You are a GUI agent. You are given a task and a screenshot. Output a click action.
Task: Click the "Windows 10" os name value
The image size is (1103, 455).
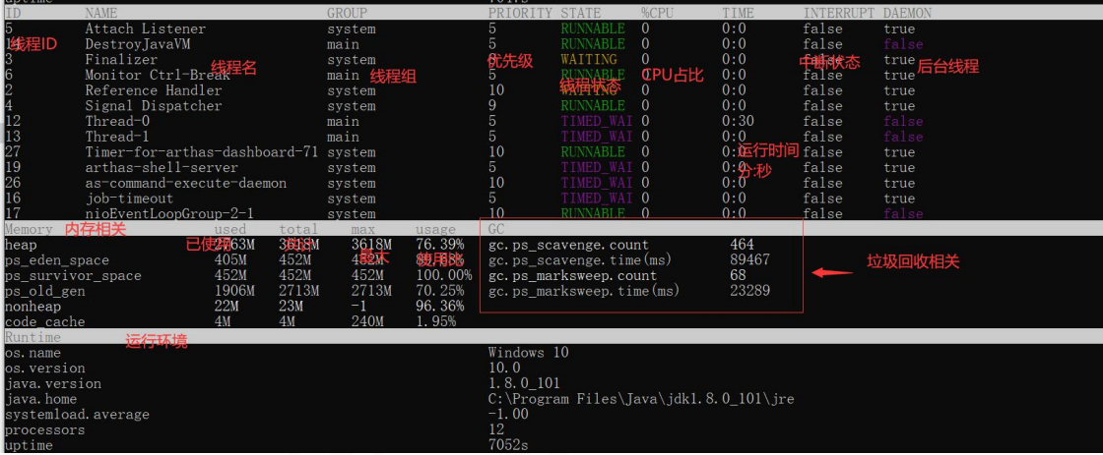pyautogui.click(x=528, y=353)
